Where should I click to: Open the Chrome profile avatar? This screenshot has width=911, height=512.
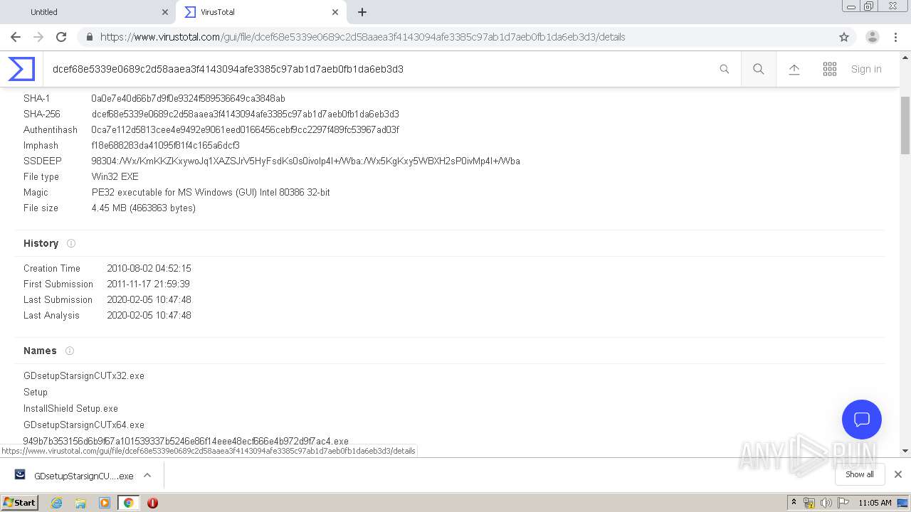pos(873,37)
